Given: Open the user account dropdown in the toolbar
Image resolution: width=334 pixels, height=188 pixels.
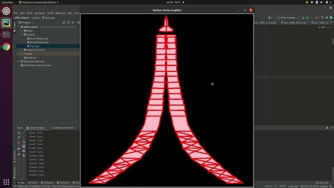Looking at the screenshot, I should click(x=270, y=18).
